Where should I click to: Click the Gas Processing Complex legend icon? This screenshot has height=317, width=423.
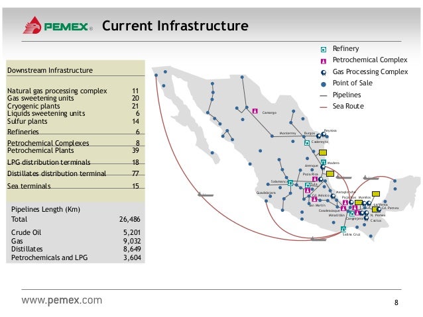[x=324, y=72]
